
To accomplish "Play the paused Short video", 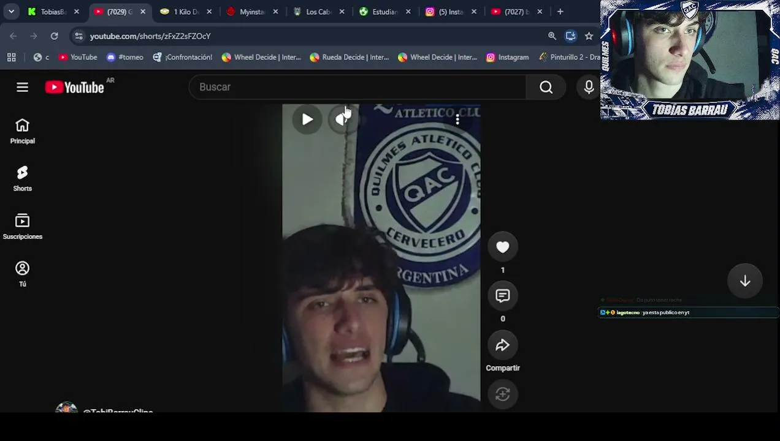I will [x=307, y=119].
